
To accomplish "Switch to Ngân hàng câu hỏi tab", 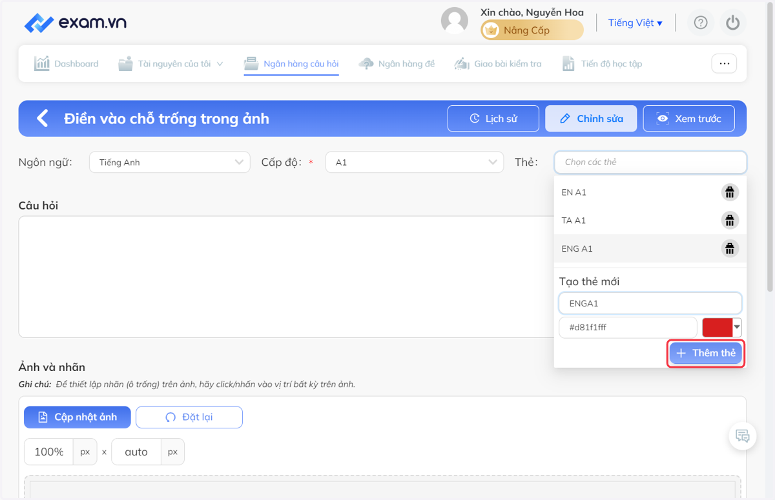I will (291, 63).
